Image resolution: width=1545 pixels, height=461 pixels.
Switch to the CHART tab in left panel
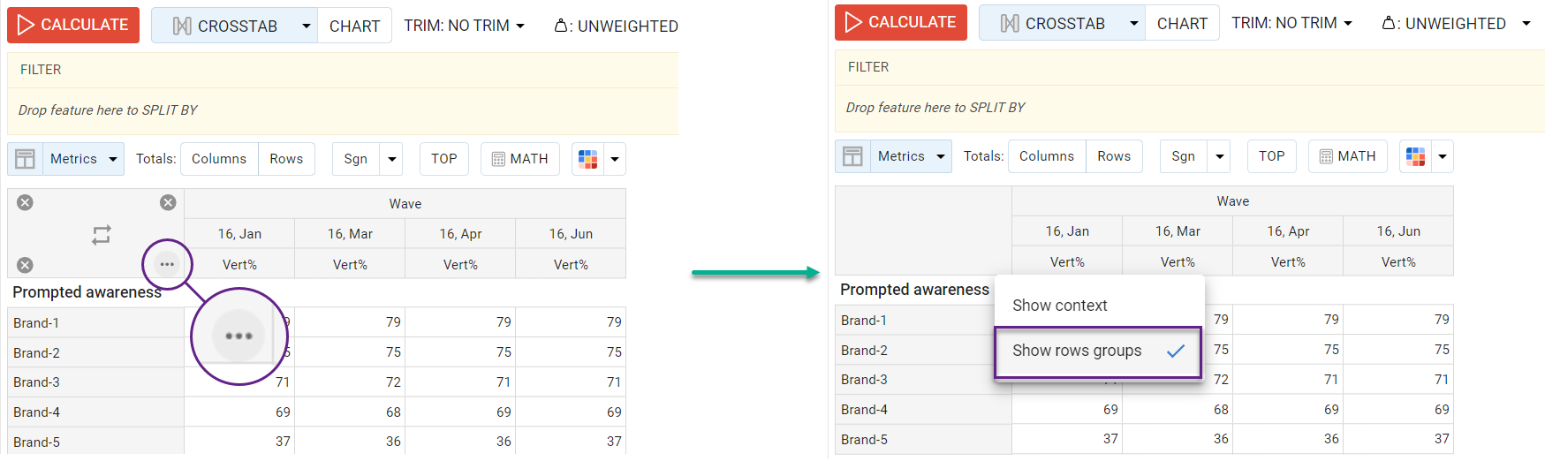point(354,26)
